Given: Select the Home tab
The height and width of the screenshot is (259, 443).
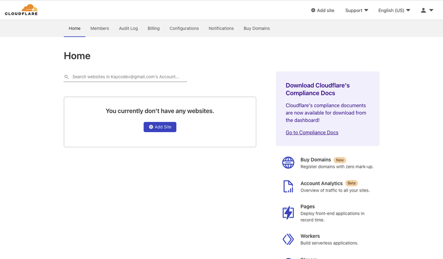Looking at the screenshot, I should [74, 28].
